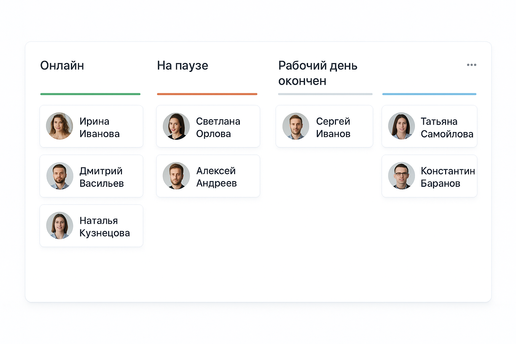Viewport: 516px width, 344px height.
Task: Click the Сергей Иванов name text
Action: (333, 128)
